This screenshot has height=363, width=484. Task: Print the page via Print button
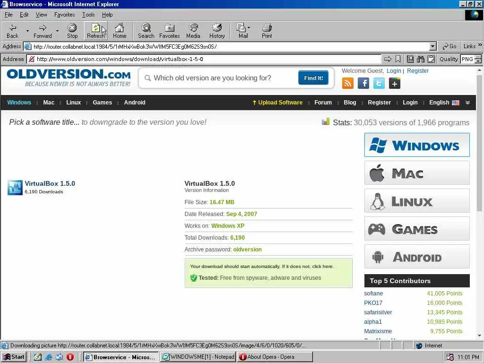pyautogui.click(x=267, y=31)
